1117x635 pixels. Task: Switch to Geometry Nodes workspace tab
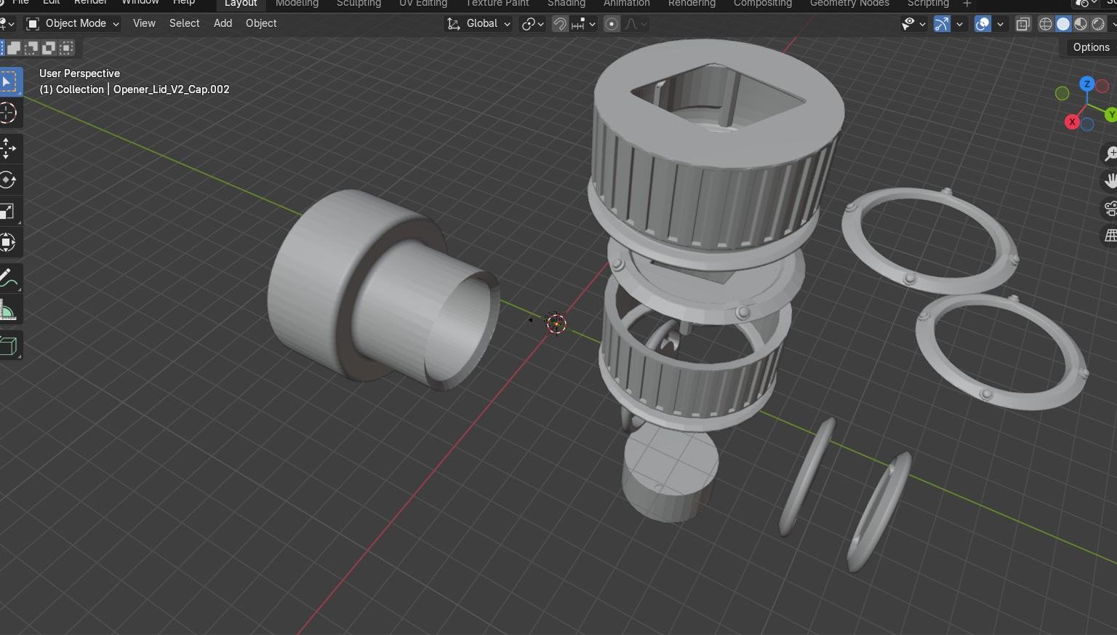849,4
